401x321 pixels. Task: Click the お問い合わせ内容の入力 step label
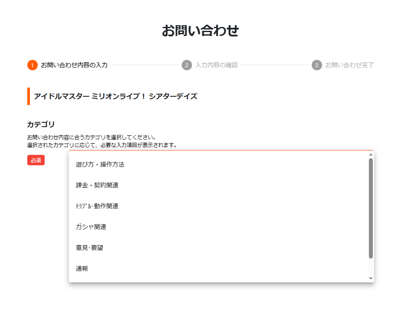[74, 65]
